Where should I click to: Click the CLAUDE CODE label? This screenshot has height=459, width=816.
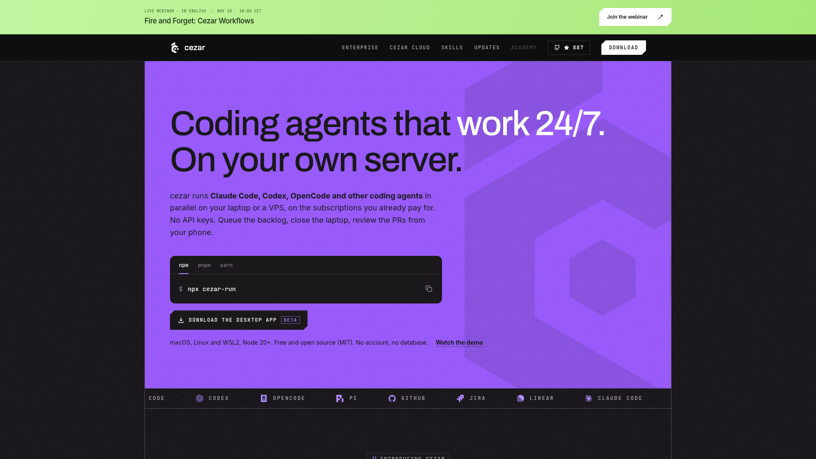[x=620, y=398]
